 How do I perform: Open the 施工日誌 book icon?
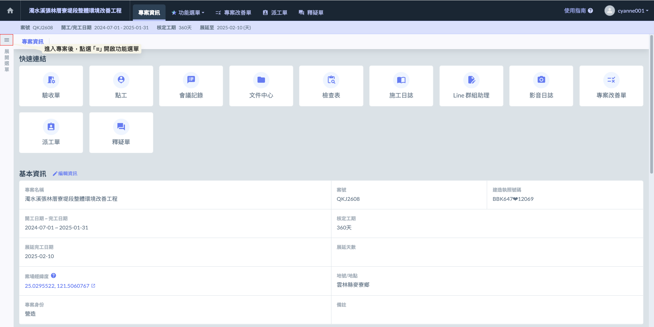tap(401, 80)
